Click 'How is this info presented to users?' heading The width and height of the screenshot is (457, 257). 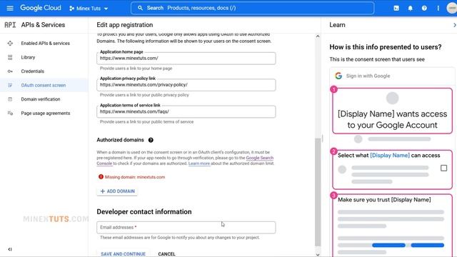386,47
